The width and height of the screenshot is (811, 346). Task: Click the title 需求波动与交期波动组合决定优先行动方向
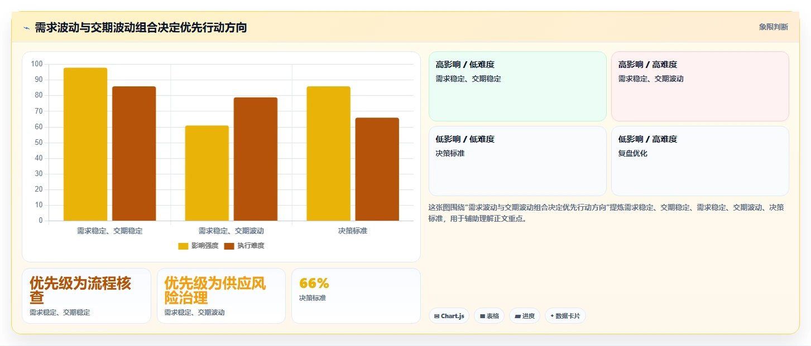pyautogui.click(x=141, y=27)
